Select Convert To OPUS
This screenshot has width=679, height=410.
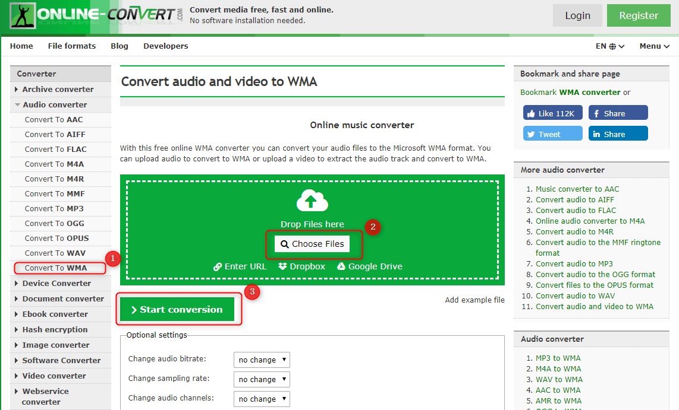click(56, 239)
